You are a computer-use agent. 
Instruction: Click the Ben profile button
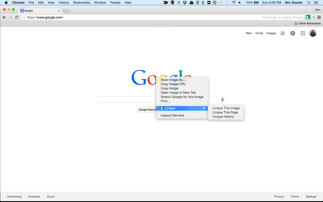point(318,10)
